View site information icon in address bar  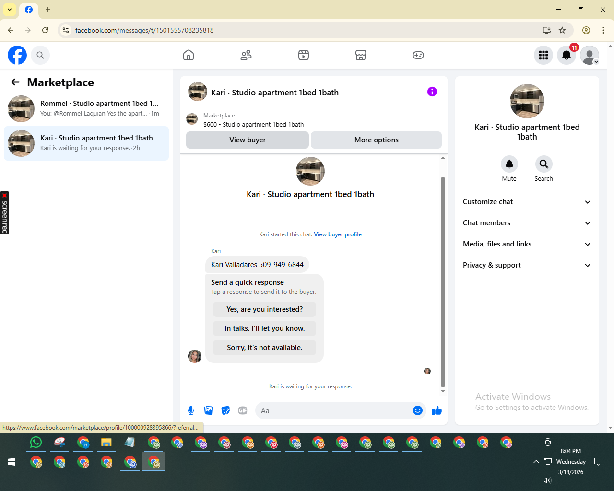66,30
